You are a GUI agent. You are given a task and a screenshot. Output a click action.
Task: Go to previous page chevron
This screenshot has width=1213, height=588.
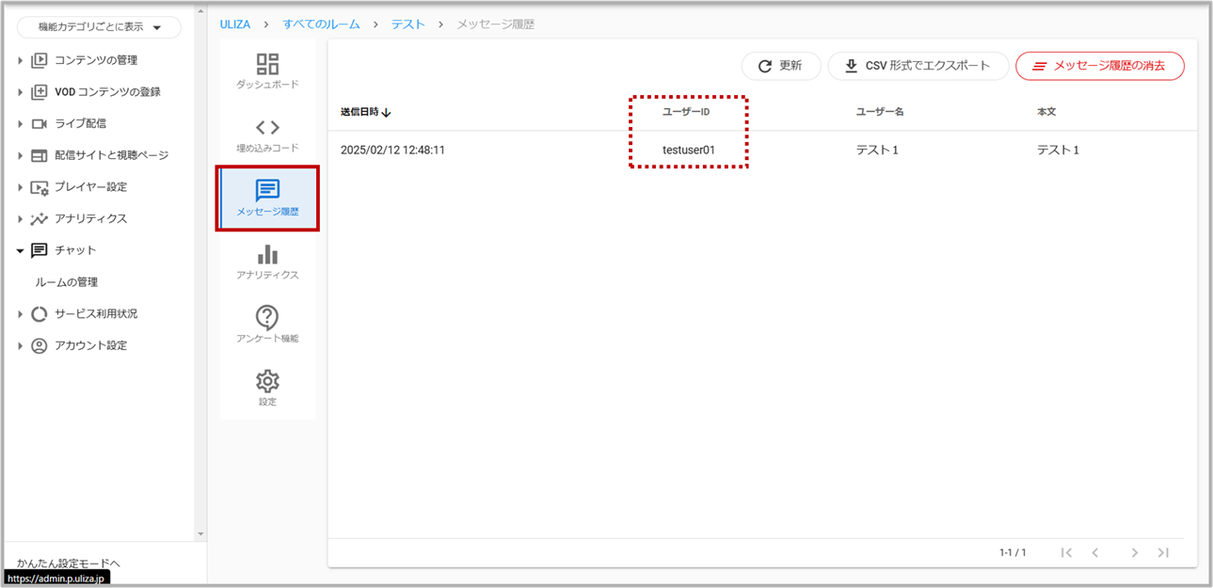pyautogui.click(x=1095, y=553)
